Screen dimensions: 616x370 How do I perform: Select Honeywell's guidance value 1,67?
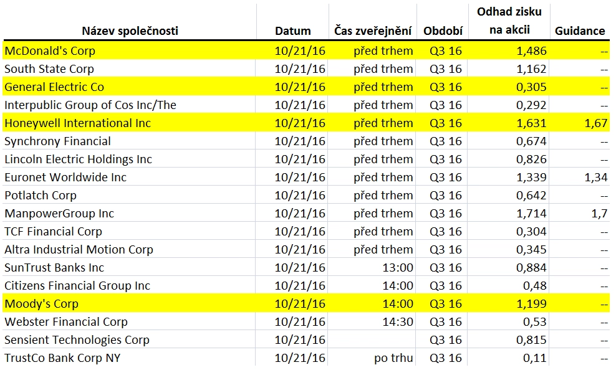pyautogui.click(x=596, y=123)
